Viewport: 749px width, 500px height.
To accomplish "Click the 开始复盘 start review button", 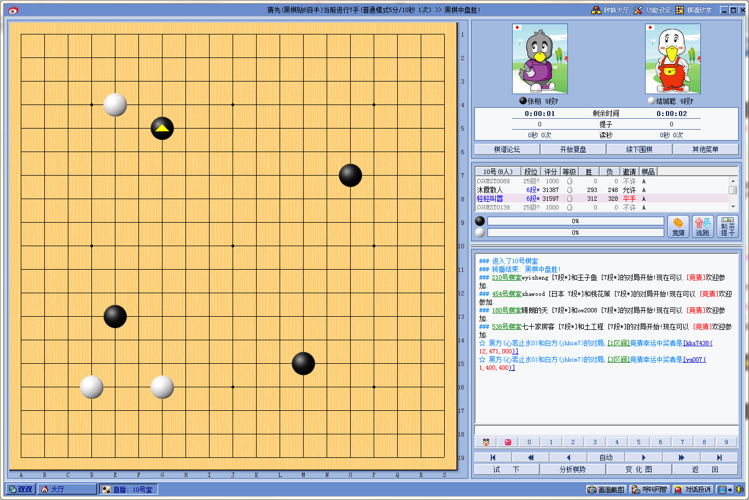I will pyautogui.click(x=573, y=149).
